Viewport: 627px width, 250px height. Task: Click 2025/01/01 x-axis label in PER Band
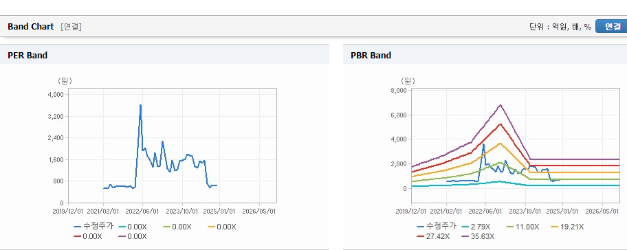coord(220,211)
